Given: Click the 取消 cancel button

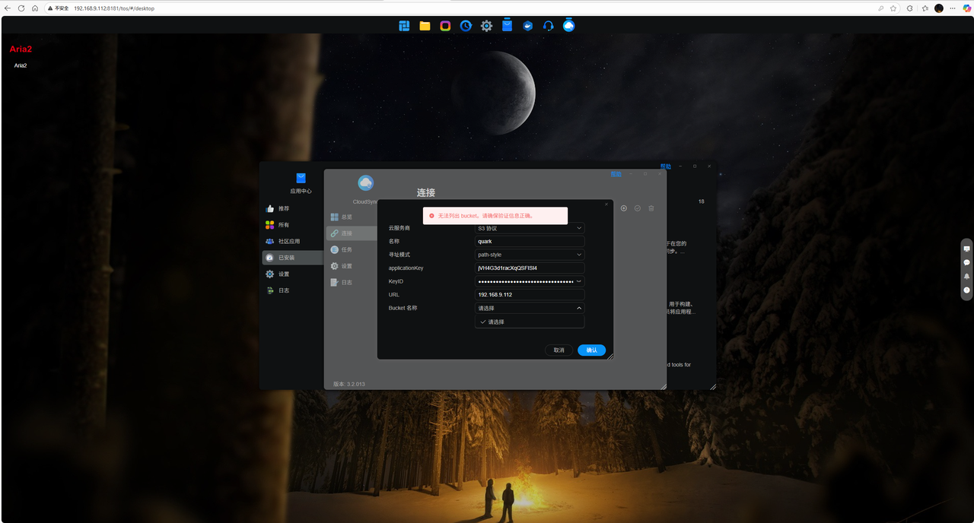Looking at the screenshot, I should [x=559, y=350].
